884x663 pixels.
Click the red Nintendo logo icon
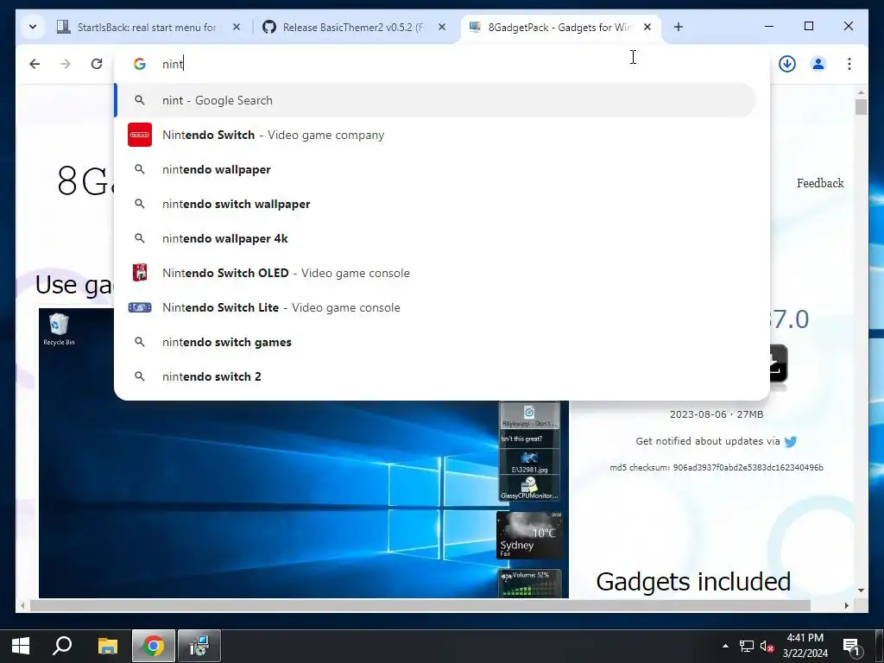point(140,135)
